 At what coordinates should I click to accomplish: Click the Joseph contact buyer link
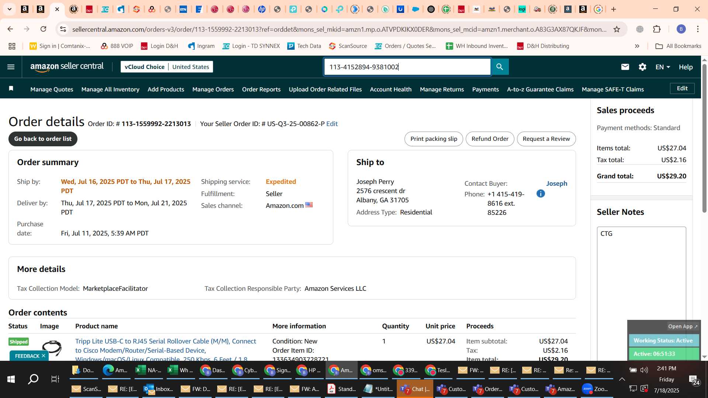click(556, 184)
